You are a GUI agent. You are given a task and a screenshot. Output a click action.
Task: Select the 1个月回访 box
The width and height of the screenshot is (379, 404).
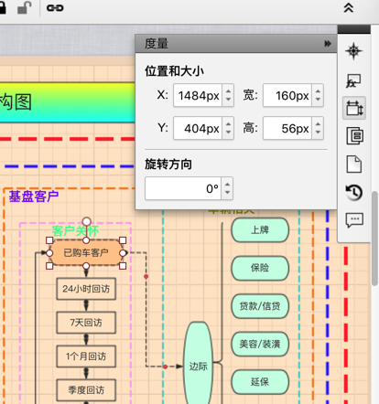click(86, 356)
